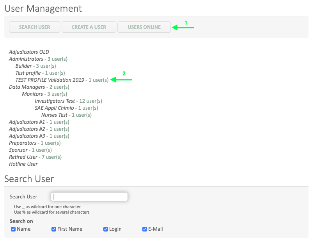Open the USERS ONLINE list

click(x=144, y=27)
